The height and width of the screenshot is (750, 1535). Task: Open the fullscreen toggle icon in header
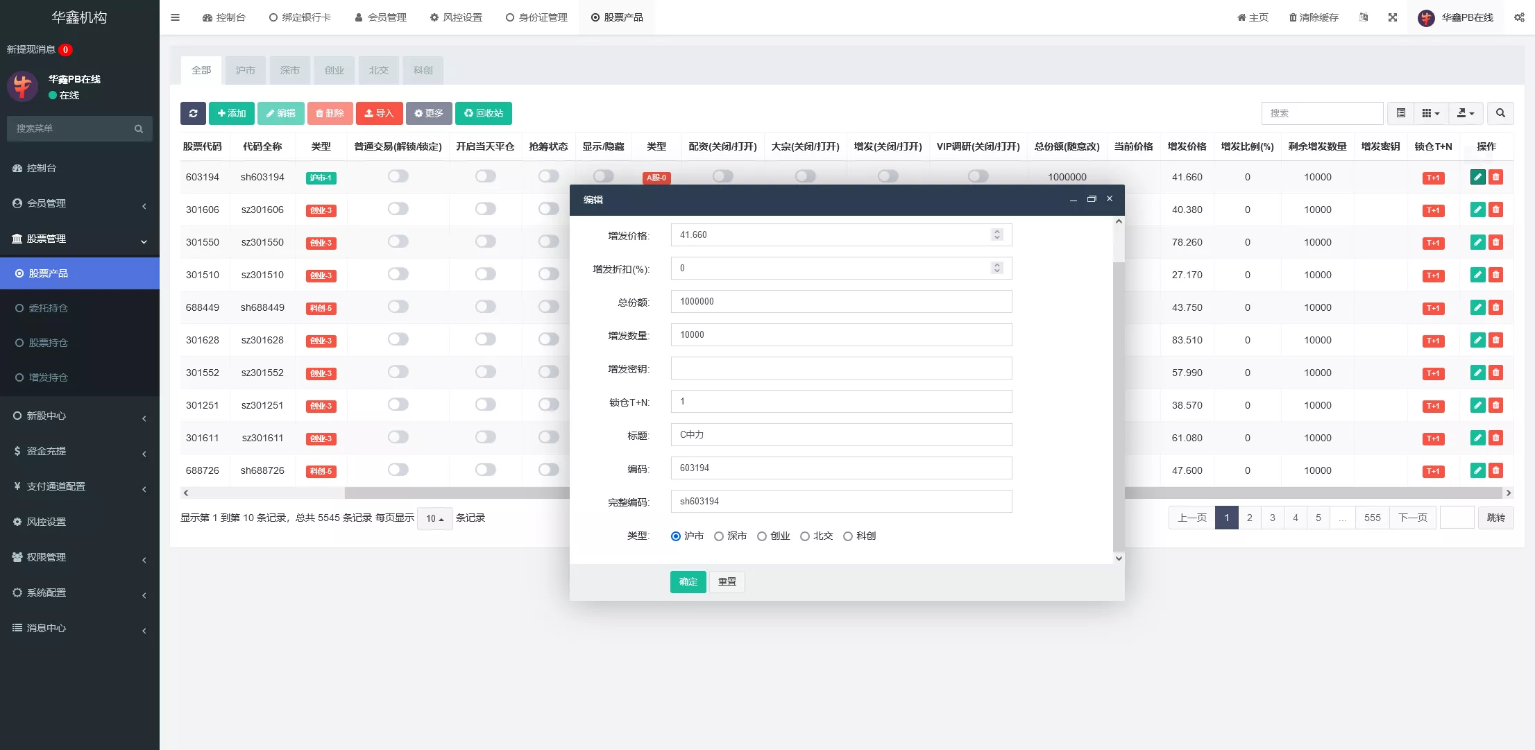[x=1392, y=17]
